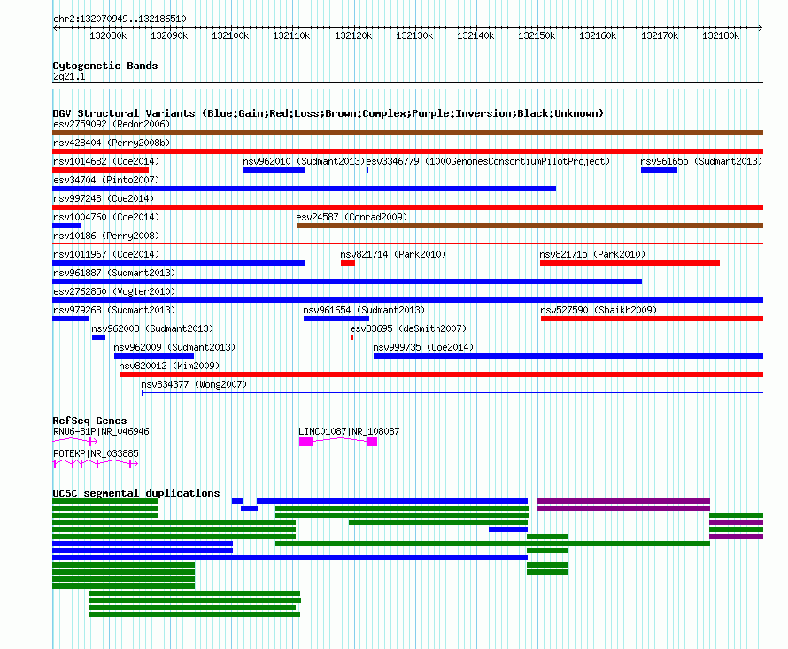Click the Cytogenetic Bands track title

pos(105,66)
